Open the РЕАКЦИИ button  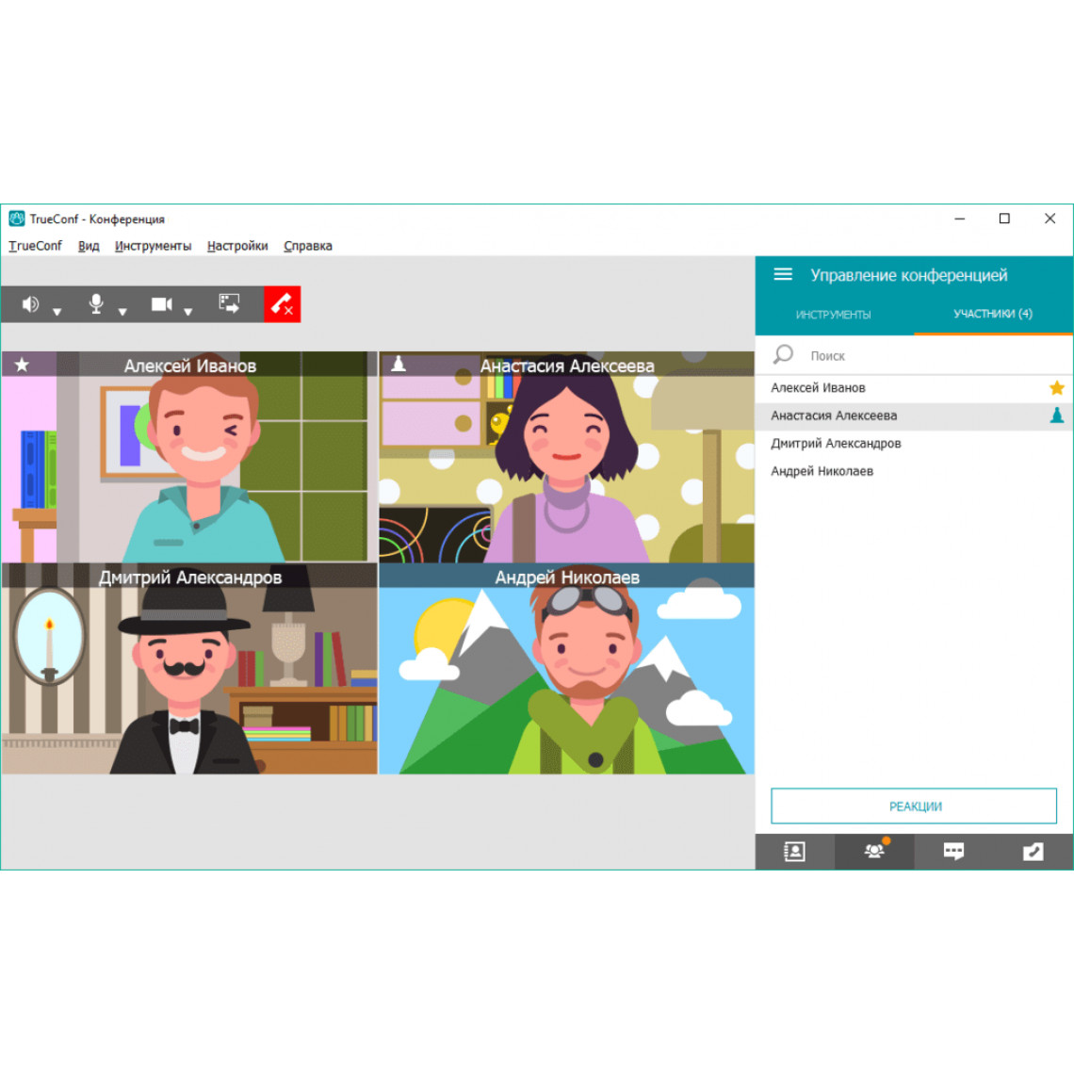click(x=914, y=806)
